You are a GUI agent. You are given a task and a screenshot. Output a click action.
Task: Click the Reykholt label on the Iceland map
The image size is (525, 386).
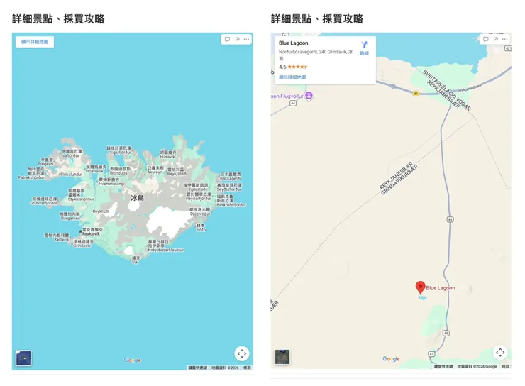(101, 211)
